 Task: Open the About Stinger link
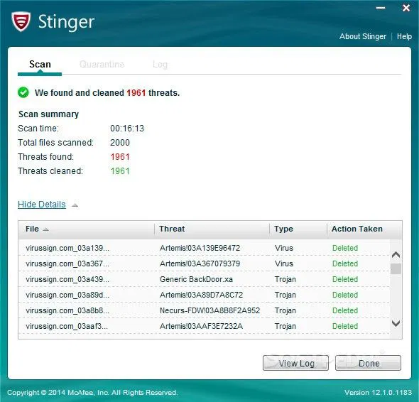[363, 36]
